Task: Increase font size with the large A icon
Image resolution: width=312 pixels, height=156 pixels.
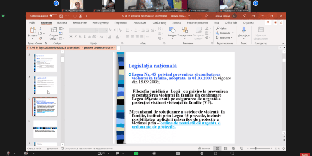Action: pyautogui.click(x=110, y=30)
